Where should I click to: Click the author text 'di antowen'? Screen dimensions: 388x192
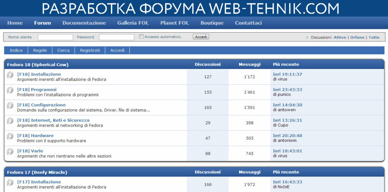pyautogui.click(x=284, y=110)
